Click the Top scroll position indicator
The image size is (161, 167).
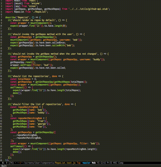[x=78, y=163]
